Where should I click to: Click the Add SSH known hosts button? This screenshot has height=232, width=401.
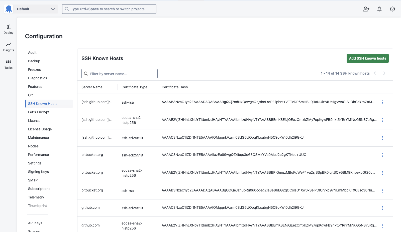pyautogui.click(x=367, y=58)
